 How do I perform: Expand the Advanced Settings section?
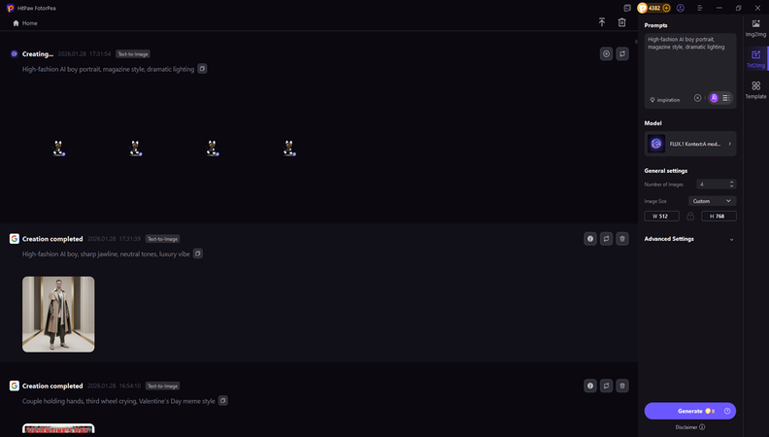(731, 239)
